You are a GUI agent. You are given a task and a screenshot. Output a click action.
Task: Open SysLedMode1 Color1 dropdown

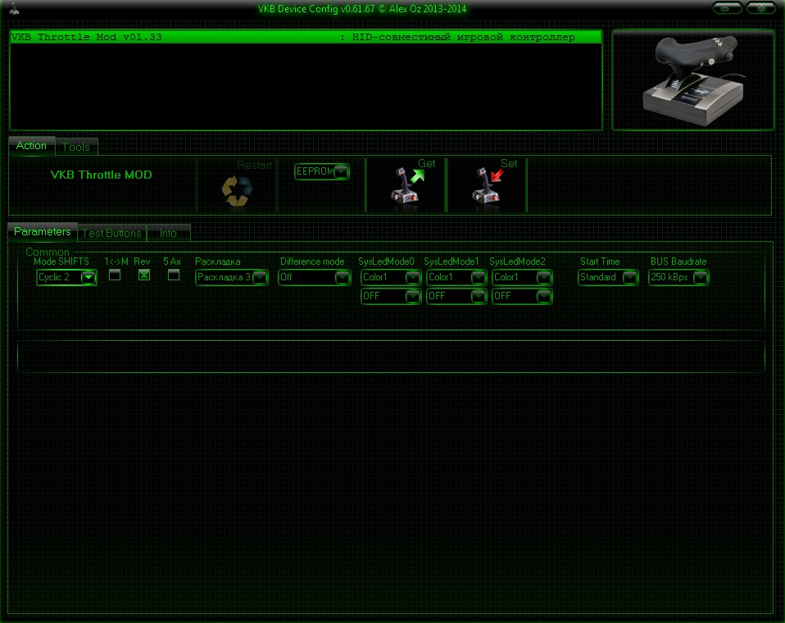456,277
